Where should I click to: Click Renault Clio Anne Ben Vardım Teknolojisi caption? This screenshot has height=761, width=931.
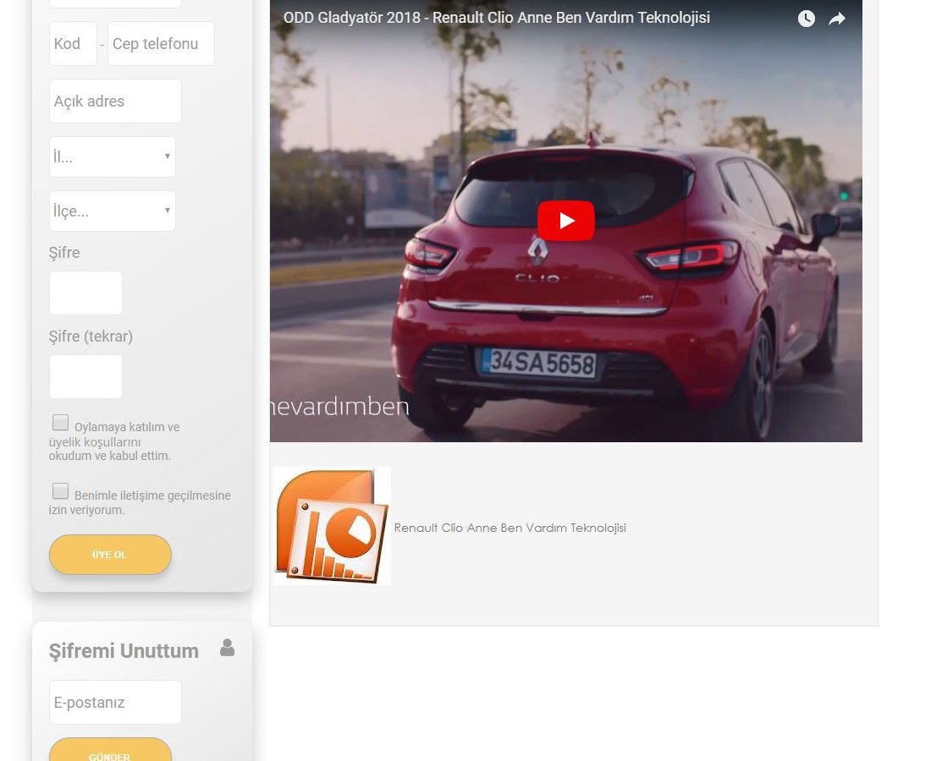510,528
